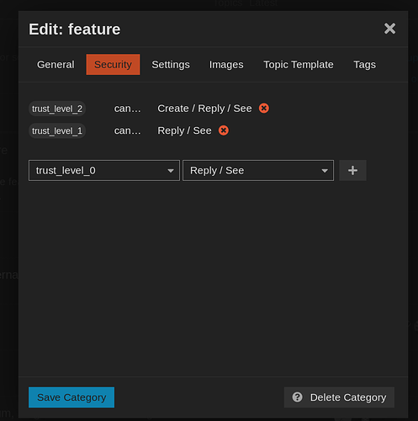Open the Topic Template tab
This screenshot has height=421, width=418.
pyautogui.click(x=299, y=65)
